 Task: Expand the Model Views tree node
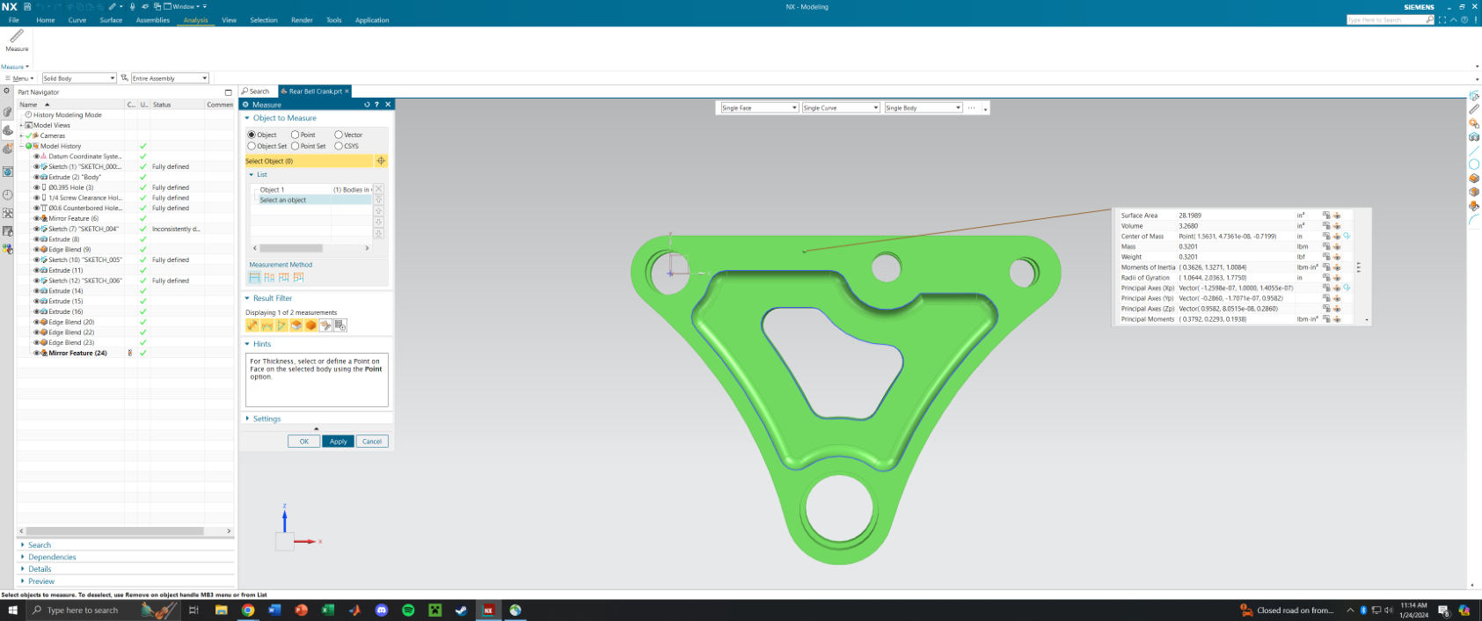[21, 125]
